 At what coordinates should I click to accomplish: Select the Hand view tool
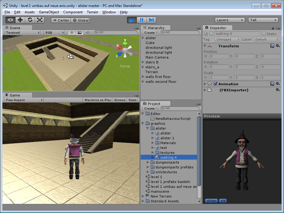click(x=11, y=20)
